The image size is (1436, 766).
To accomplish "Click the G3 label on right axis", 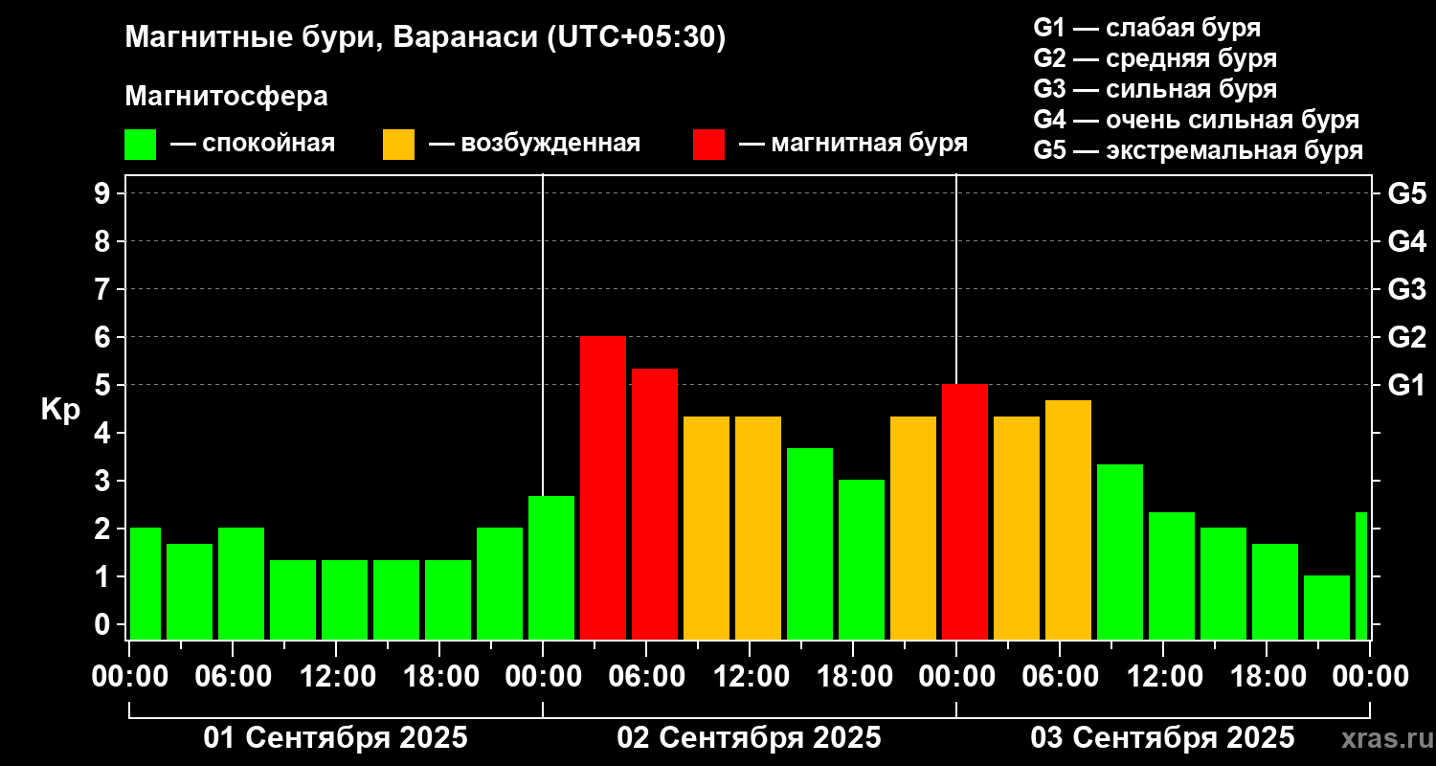I will tap(1406, 289).
